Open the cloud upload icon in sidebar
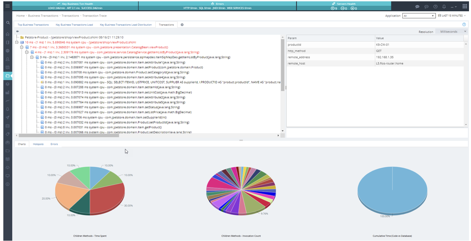The image size is (471, 241). tap(8, 167)
